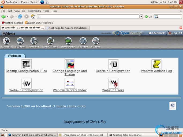The height and width of the screenshot is (137, 183).
Task: Open the Places menu
Action: click(x=25, y=2)
